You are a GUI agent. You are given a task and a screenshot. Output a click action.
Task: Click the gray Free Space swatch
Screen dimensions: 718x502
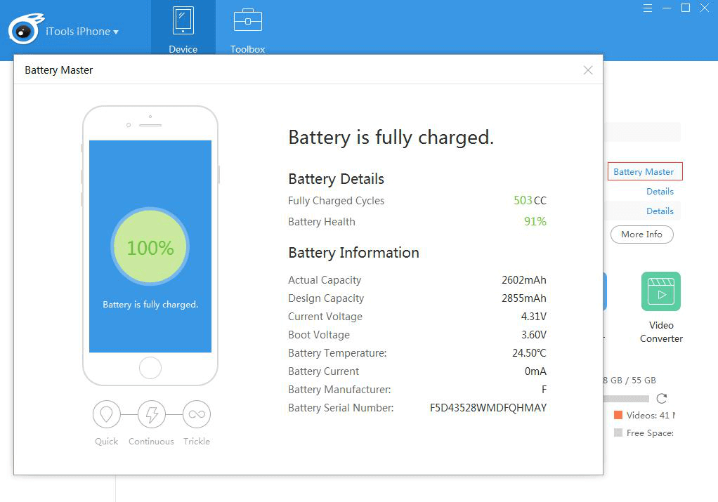[618, 432]
